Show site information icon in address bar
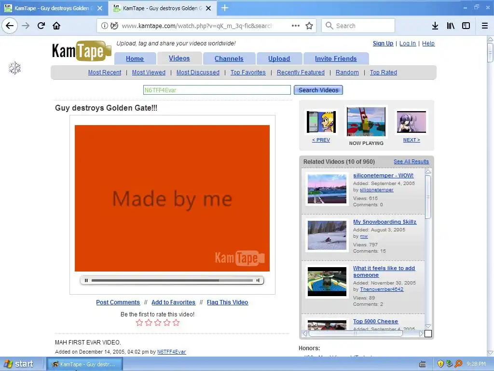The height and width of the screenshot is (371, 494). point(104,26)
